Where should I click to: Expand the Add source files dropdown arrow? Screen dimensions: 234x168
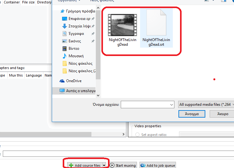[104, 165]
